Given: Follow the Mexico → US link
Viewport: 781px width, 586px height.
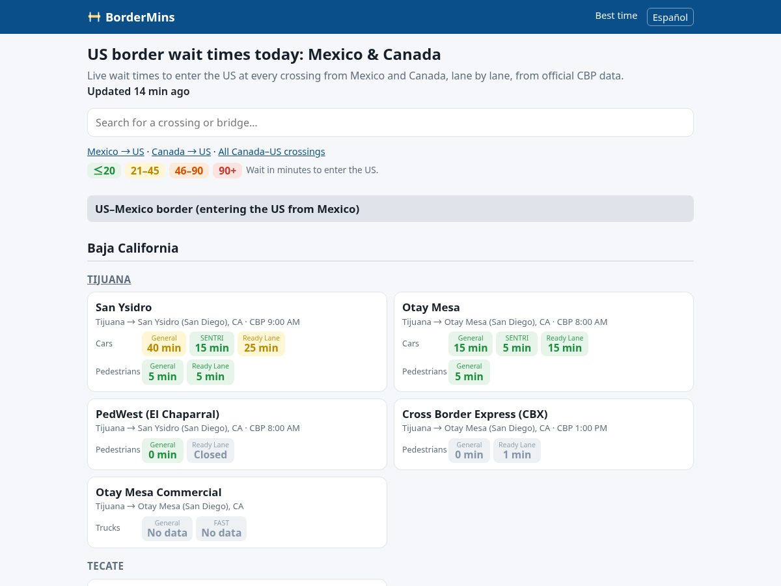Looking at the screenshot, I should point(116,152).
